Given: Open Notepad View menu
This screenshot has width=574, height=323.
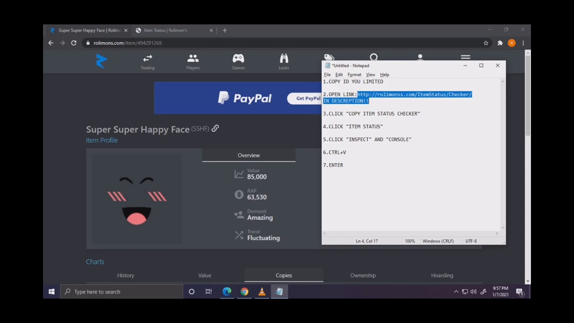Looking at the screenshot, I should [370, 74].
